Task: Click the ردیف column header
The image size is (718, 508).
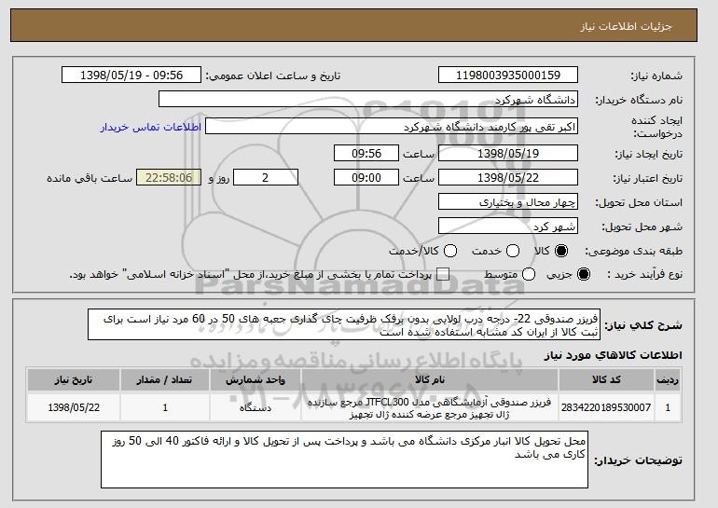Action: [x=668, y=380]
